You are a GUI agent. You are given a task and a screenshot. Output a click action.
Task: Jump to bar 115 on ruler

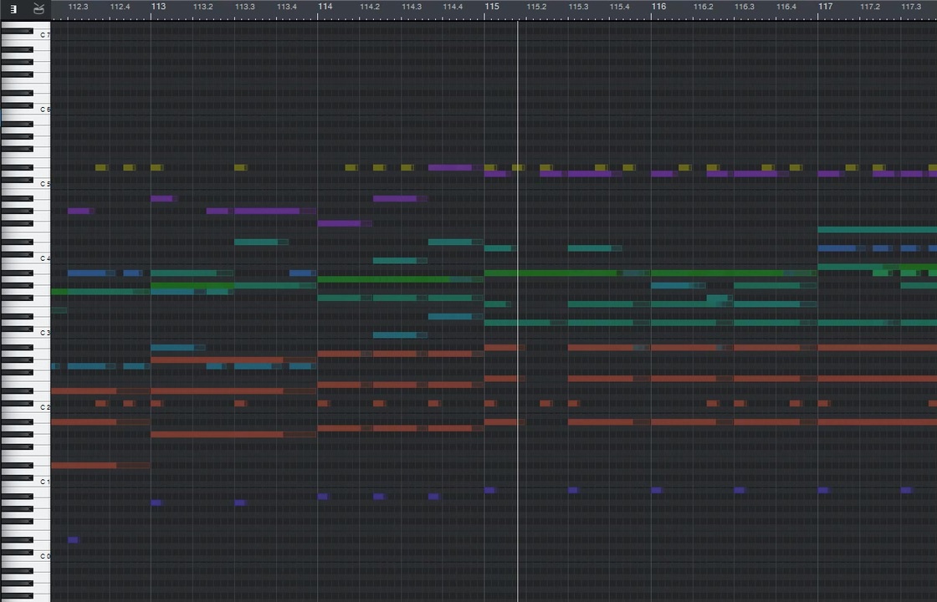point(492,7)
